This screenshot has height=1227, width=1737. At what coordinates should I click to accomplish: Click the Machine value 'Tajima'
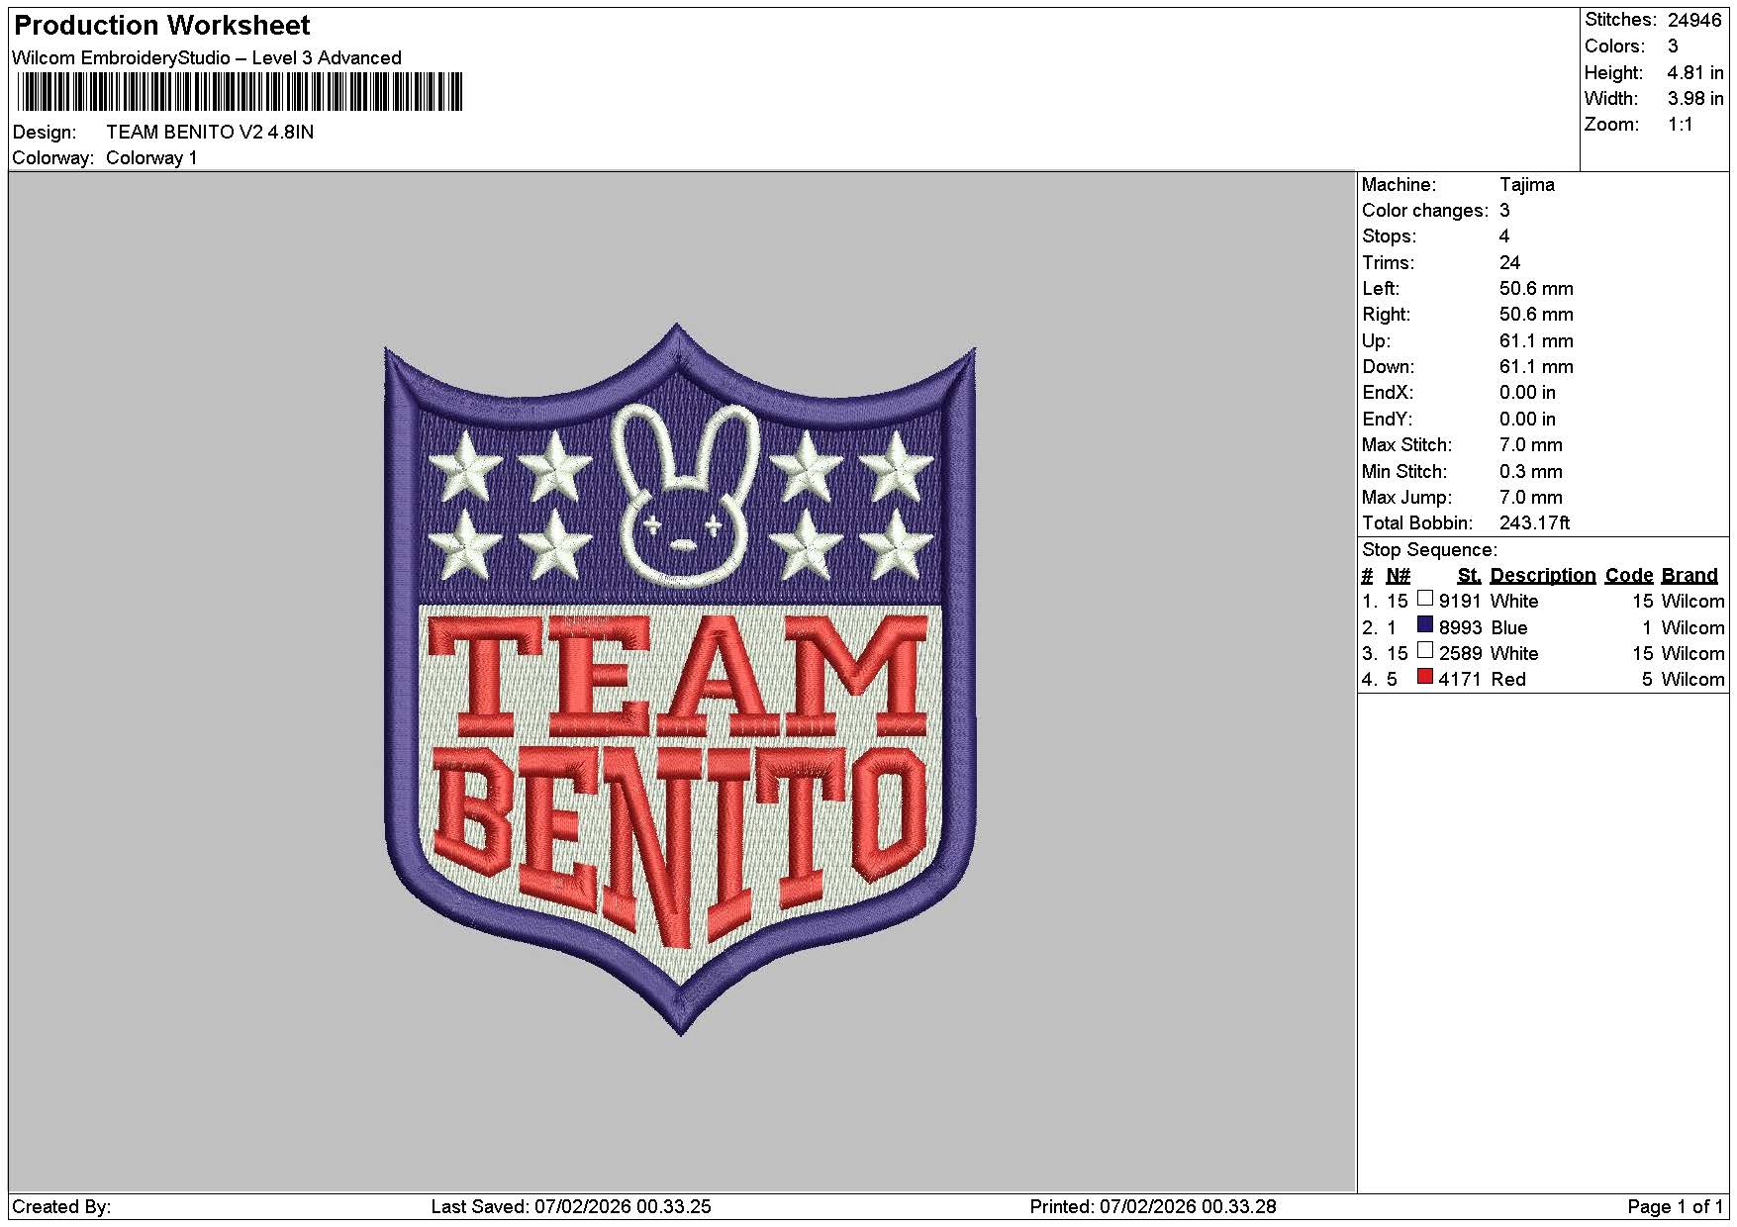1526,184
